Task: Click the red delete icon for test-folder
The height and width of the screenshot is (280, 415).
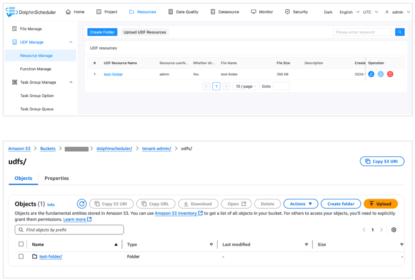Action: pyautogui.click(x=390, y=74)
